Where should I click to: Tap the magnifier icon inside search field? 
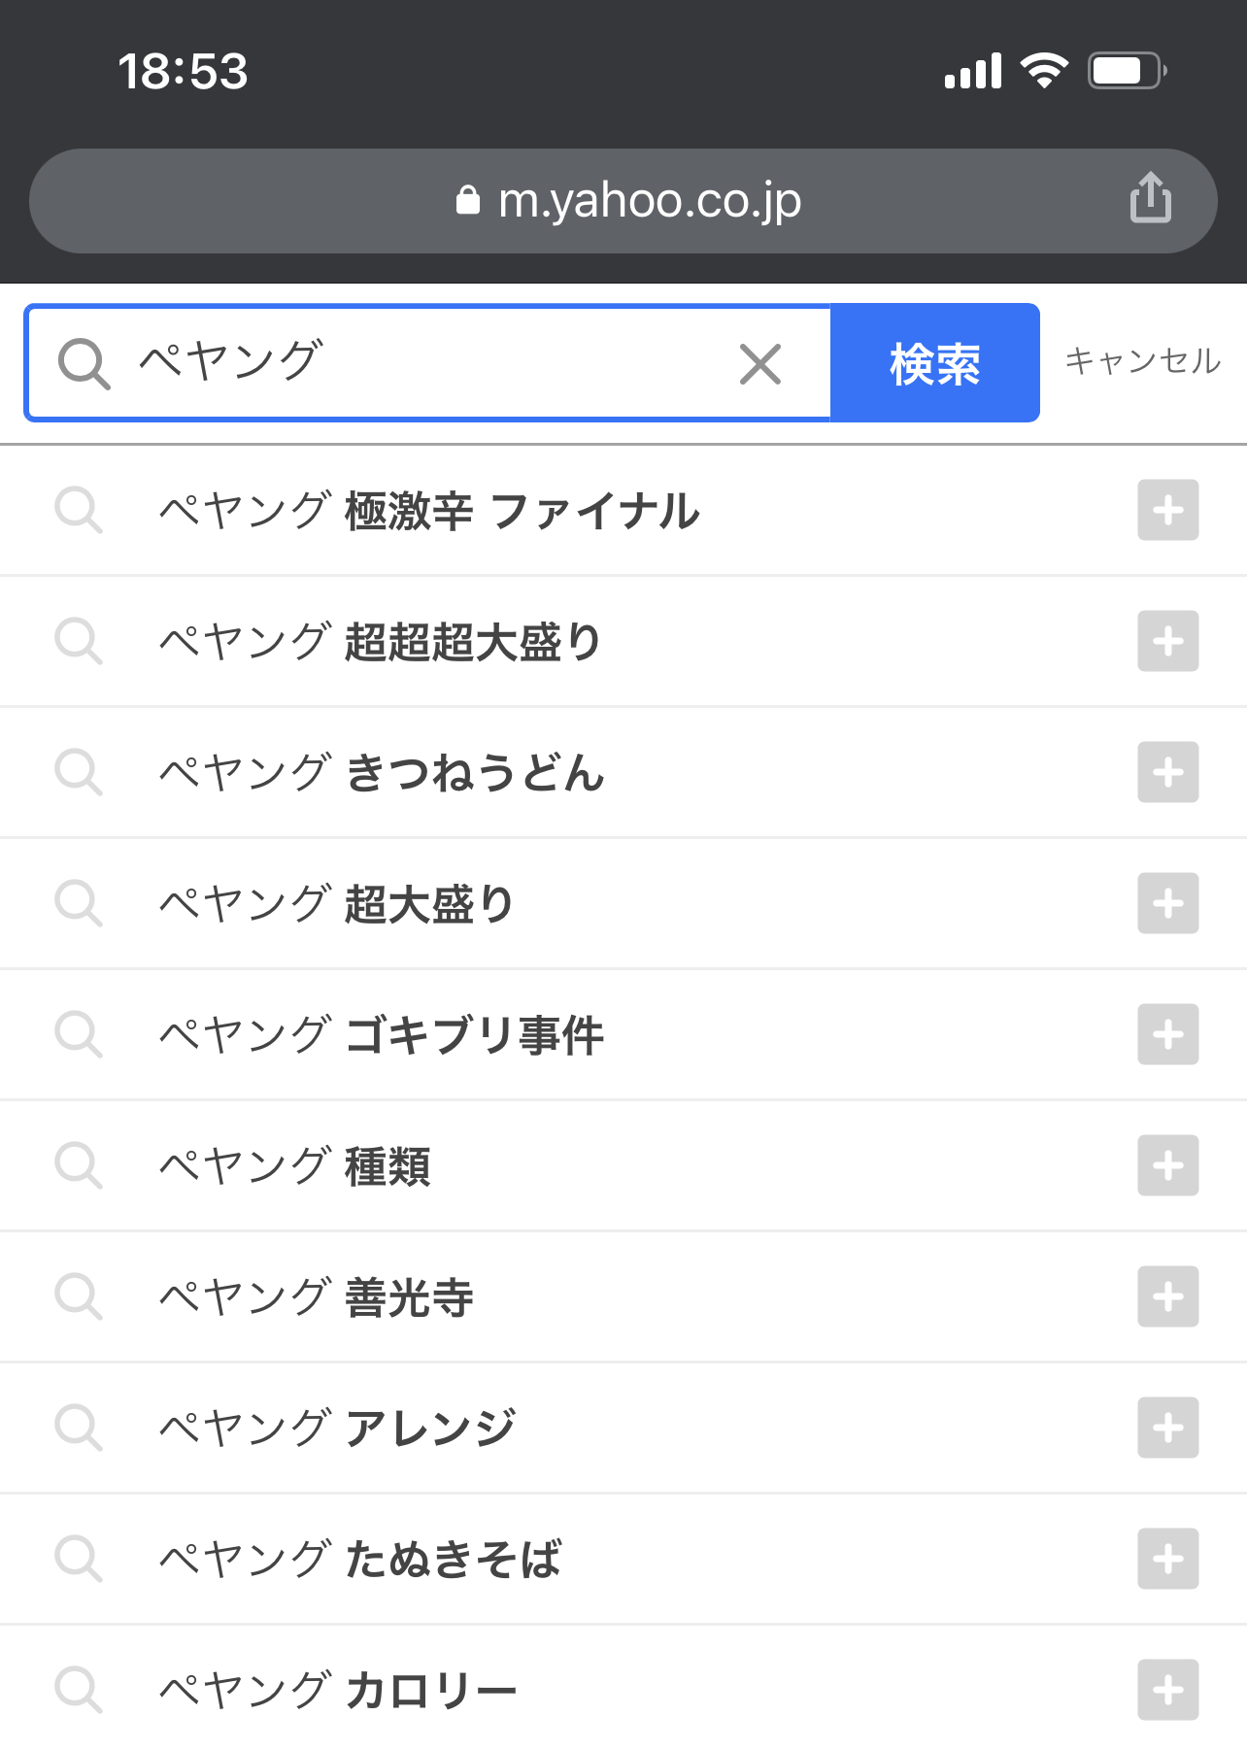click(x=84, y=364)
